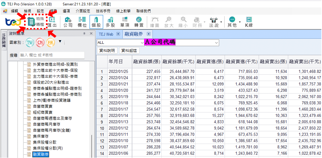Open the 編輯 menu
The height and width of the screenshot is (158, 322).
tap(15, 11)
